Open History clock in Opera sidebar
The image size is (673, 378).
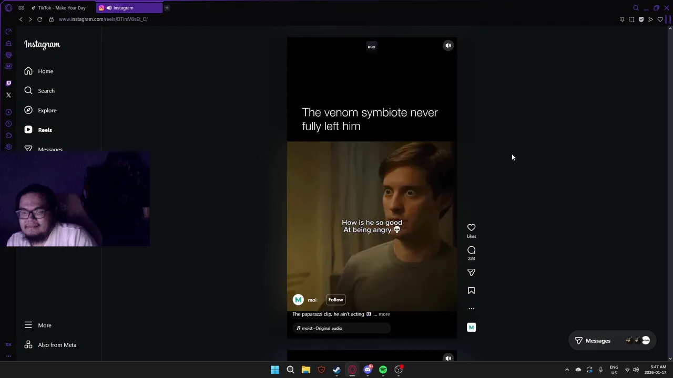[x=8, y=124]
